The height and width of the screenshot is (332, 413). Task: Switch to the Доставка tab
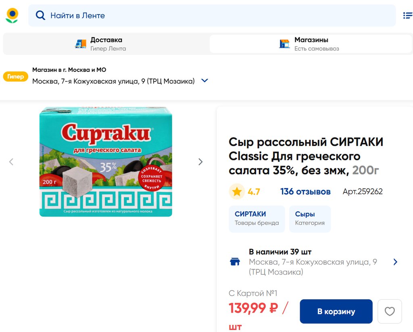pyautogui.click(x=106, y=44)
